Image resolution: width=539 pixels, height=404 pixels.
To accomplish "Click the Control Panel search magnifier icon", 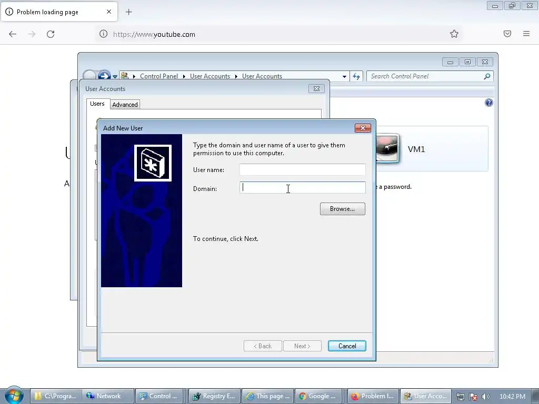I will [487, 76].
